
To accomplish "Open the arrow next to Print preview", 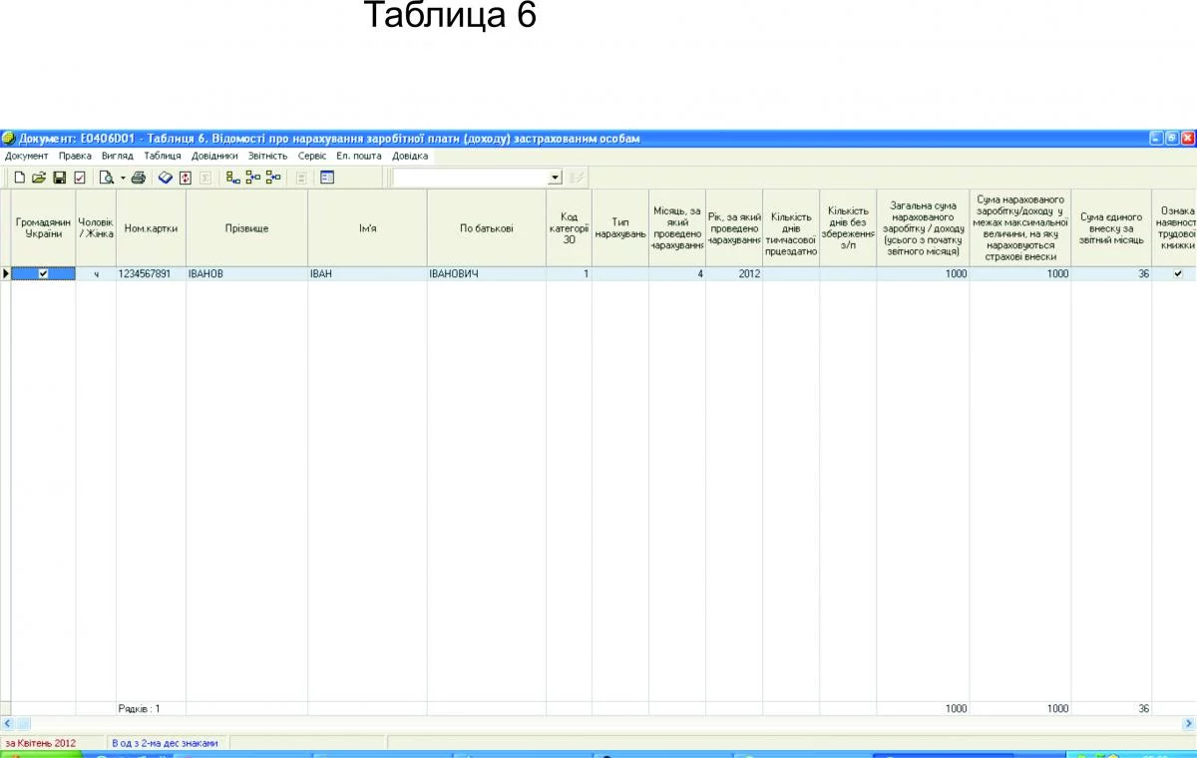I will point(123,178).
